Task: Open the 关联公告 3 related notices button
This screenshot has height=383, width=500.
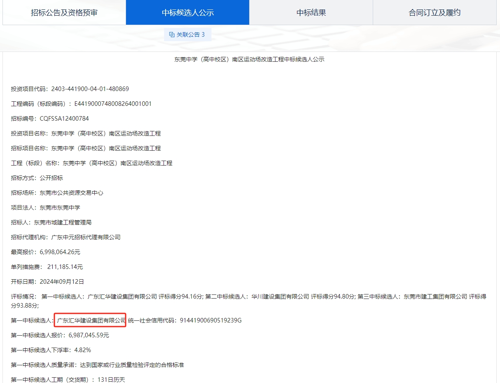Action: 187,35
